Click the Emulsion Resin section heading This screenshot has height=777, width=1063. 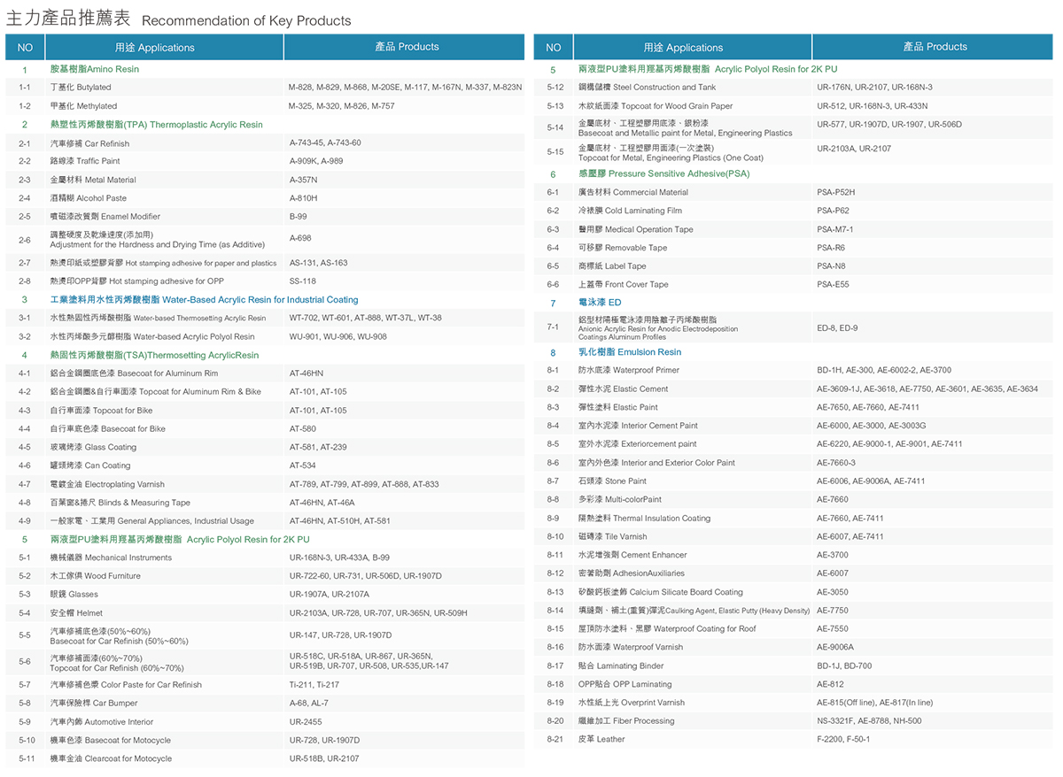pyautogui.click(x=629, y=352)
